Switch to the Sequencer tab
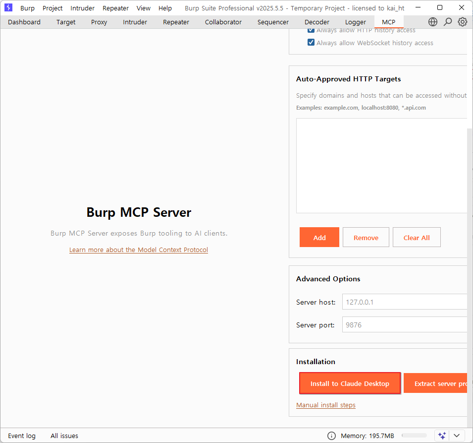The width and height of the screenshot is (473, 443). click(x=273, y=22)
